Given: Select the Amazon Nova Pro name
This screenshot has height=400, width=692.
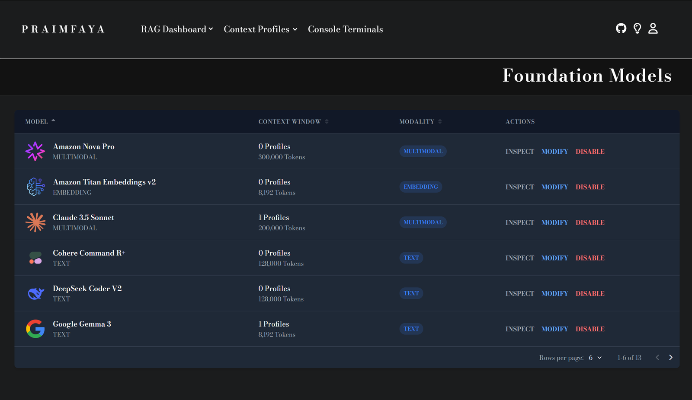Looking at the screenshot, I should pyautogui.click(x=83, y=146).
